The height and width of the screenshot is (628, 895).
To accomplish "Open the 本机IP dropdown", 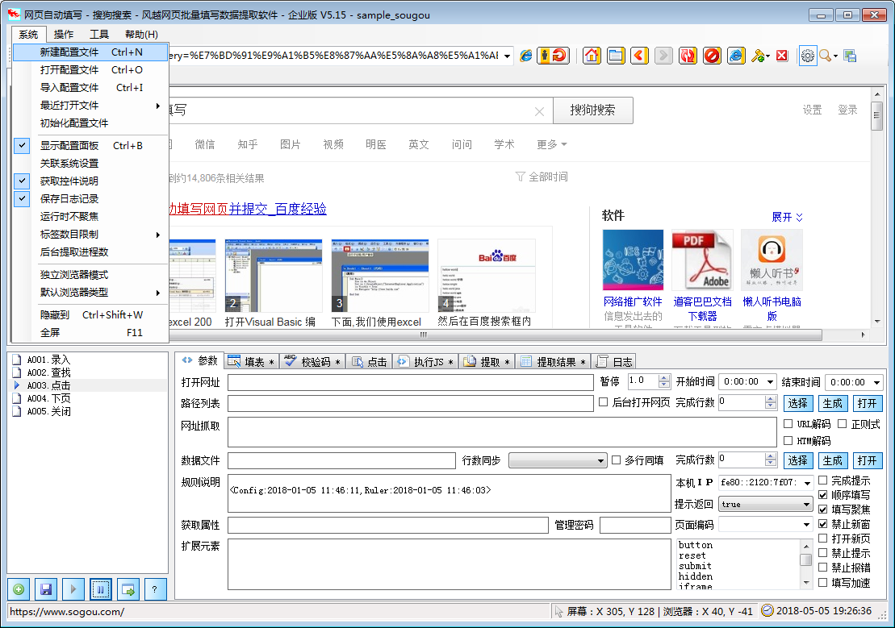I will click(807, 483).
